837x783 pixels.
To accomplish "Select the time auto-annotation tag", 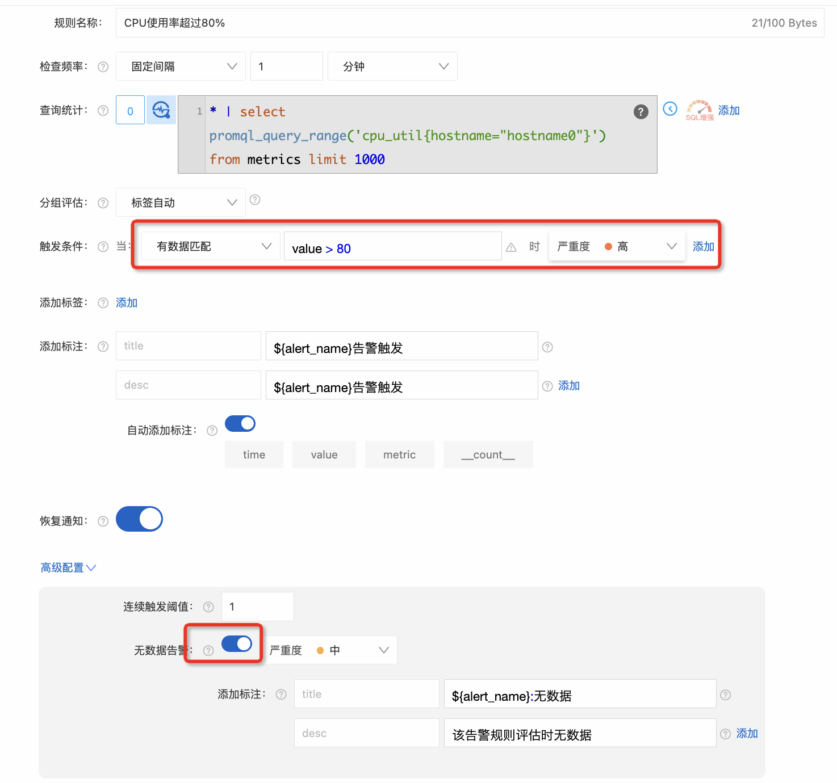I will tap(254, 454).
